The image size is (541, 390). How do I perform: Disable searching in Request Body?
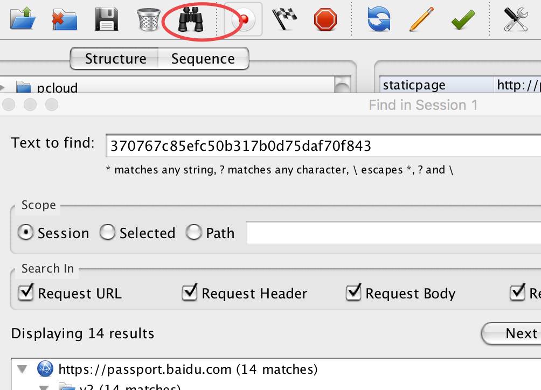click(354, 293)
